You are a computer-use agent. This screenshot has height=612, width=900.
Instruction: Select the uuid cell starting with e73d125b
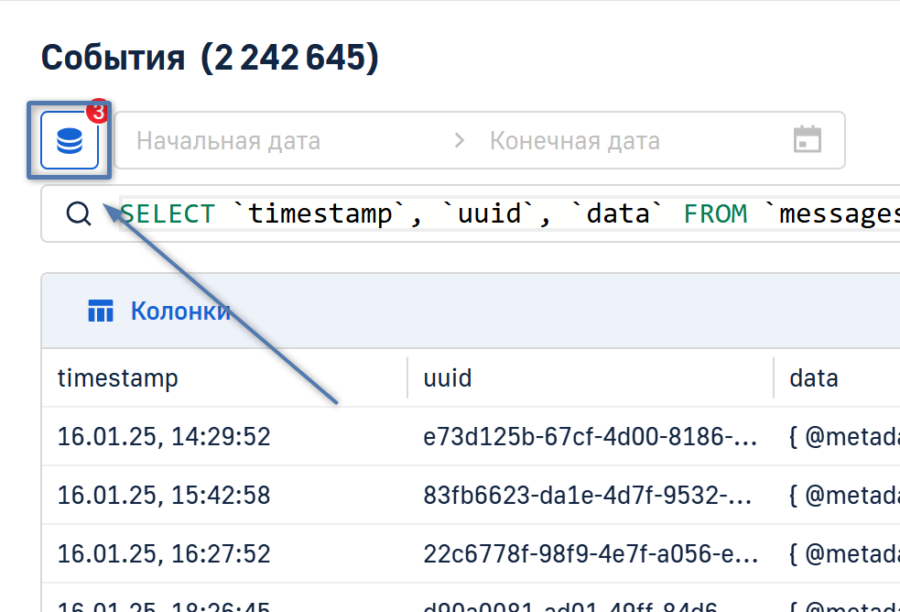pos(591,436)
